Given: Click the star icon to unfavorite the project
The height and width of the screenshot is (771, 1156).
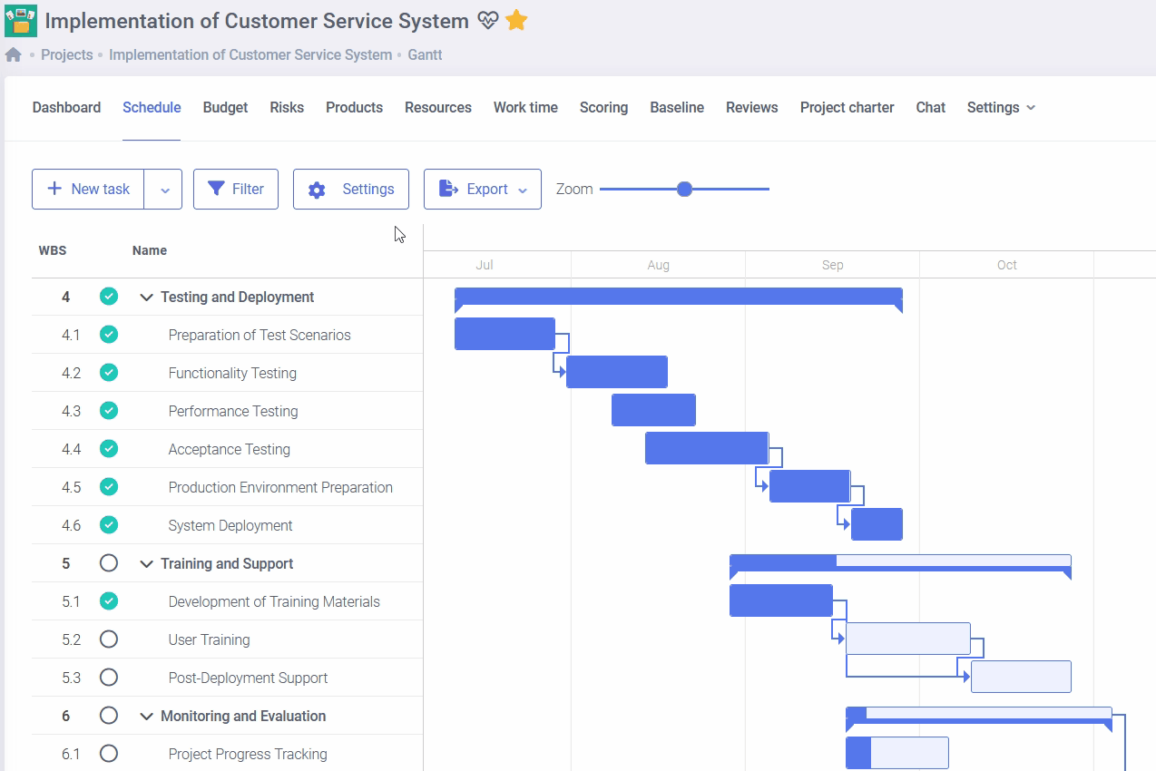Looking at the screenshot, I should (x=516, y=20).
